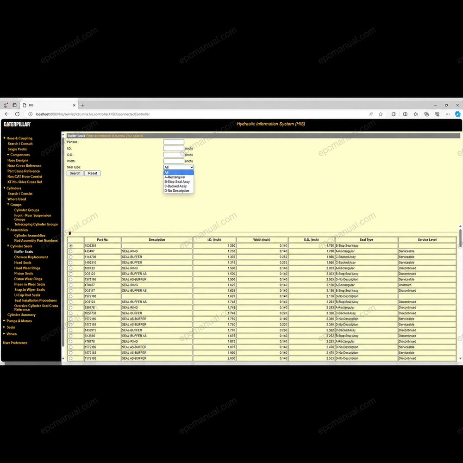463x463 pixels.
Task: Expand the Valves section
Action: coord(4,334)
